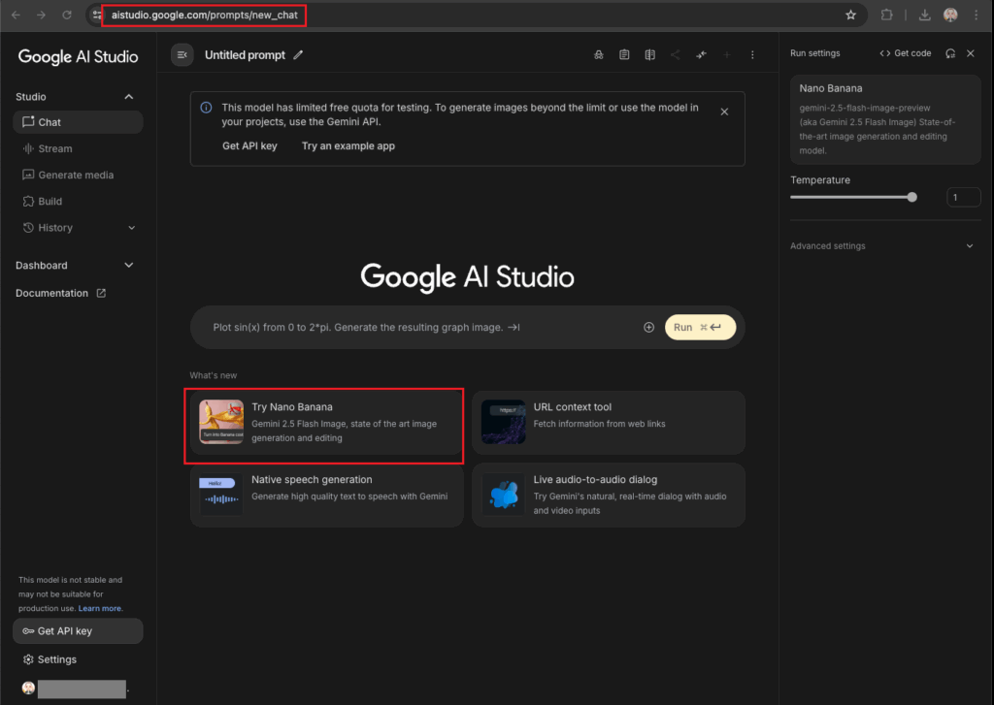Expand the History submenu chevron
Viewport: 994px width, 705px height.
click(x=132, y=228)
